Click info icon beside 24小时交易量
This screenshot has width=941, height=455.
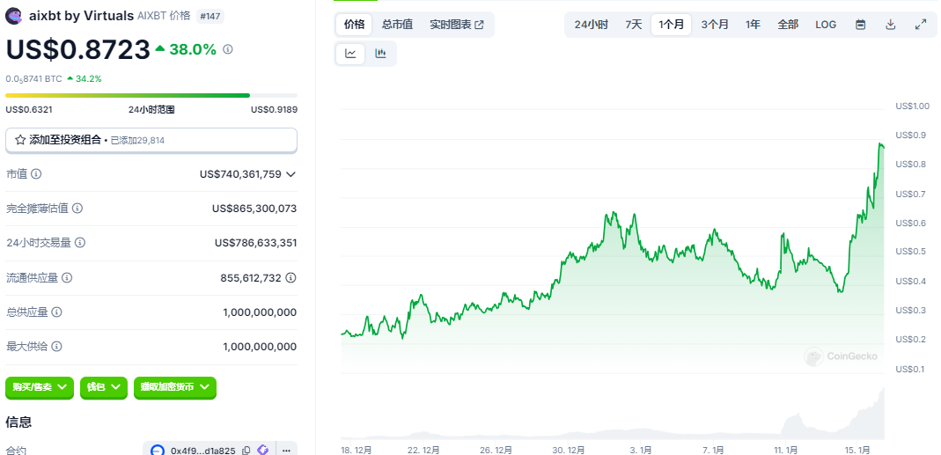pyautogui.click(x=80, y=243)
